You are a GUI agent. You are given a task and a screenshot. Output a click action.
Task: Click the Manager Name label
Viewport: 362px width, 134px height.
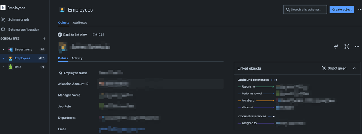click(69, 95)
